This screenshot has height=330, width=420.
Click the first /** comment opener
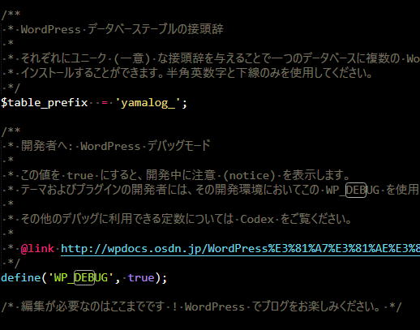click(x=11, y=15)
